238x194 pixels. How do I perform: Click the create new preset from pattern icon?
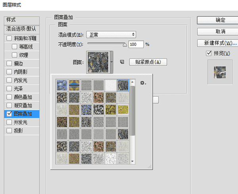coord(122,62)
